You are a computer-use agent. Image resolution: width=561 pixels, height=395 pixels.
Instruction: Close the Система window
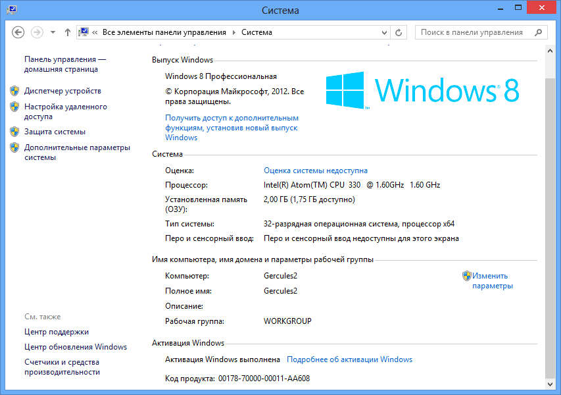point(542,7)
